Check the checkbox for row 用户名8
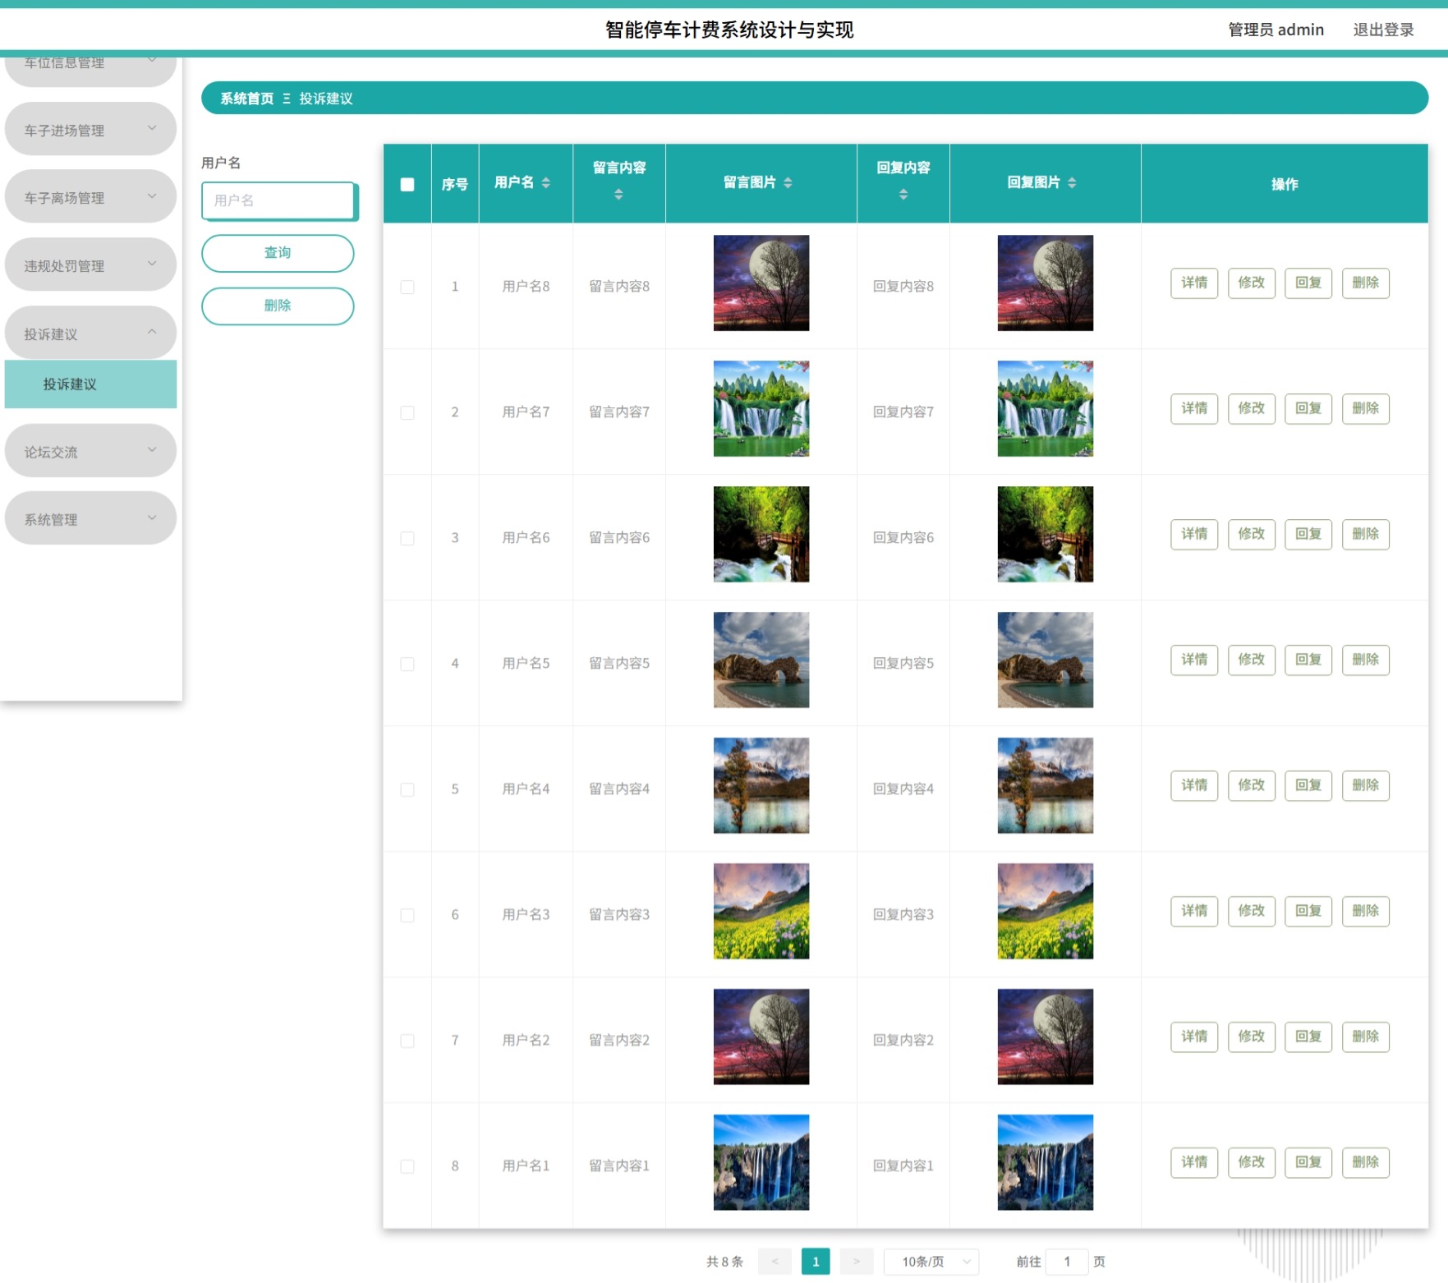Viewport: 1448px width, 1283px height. tap(407, 287)
